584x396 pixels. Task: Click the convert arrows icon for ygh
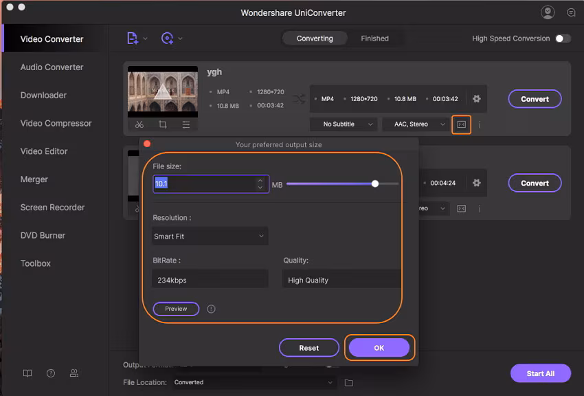299,99
